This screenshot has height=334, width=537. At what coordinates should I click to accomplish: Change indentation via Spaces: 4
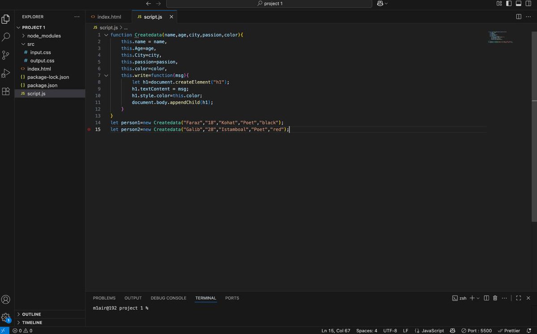367,330
